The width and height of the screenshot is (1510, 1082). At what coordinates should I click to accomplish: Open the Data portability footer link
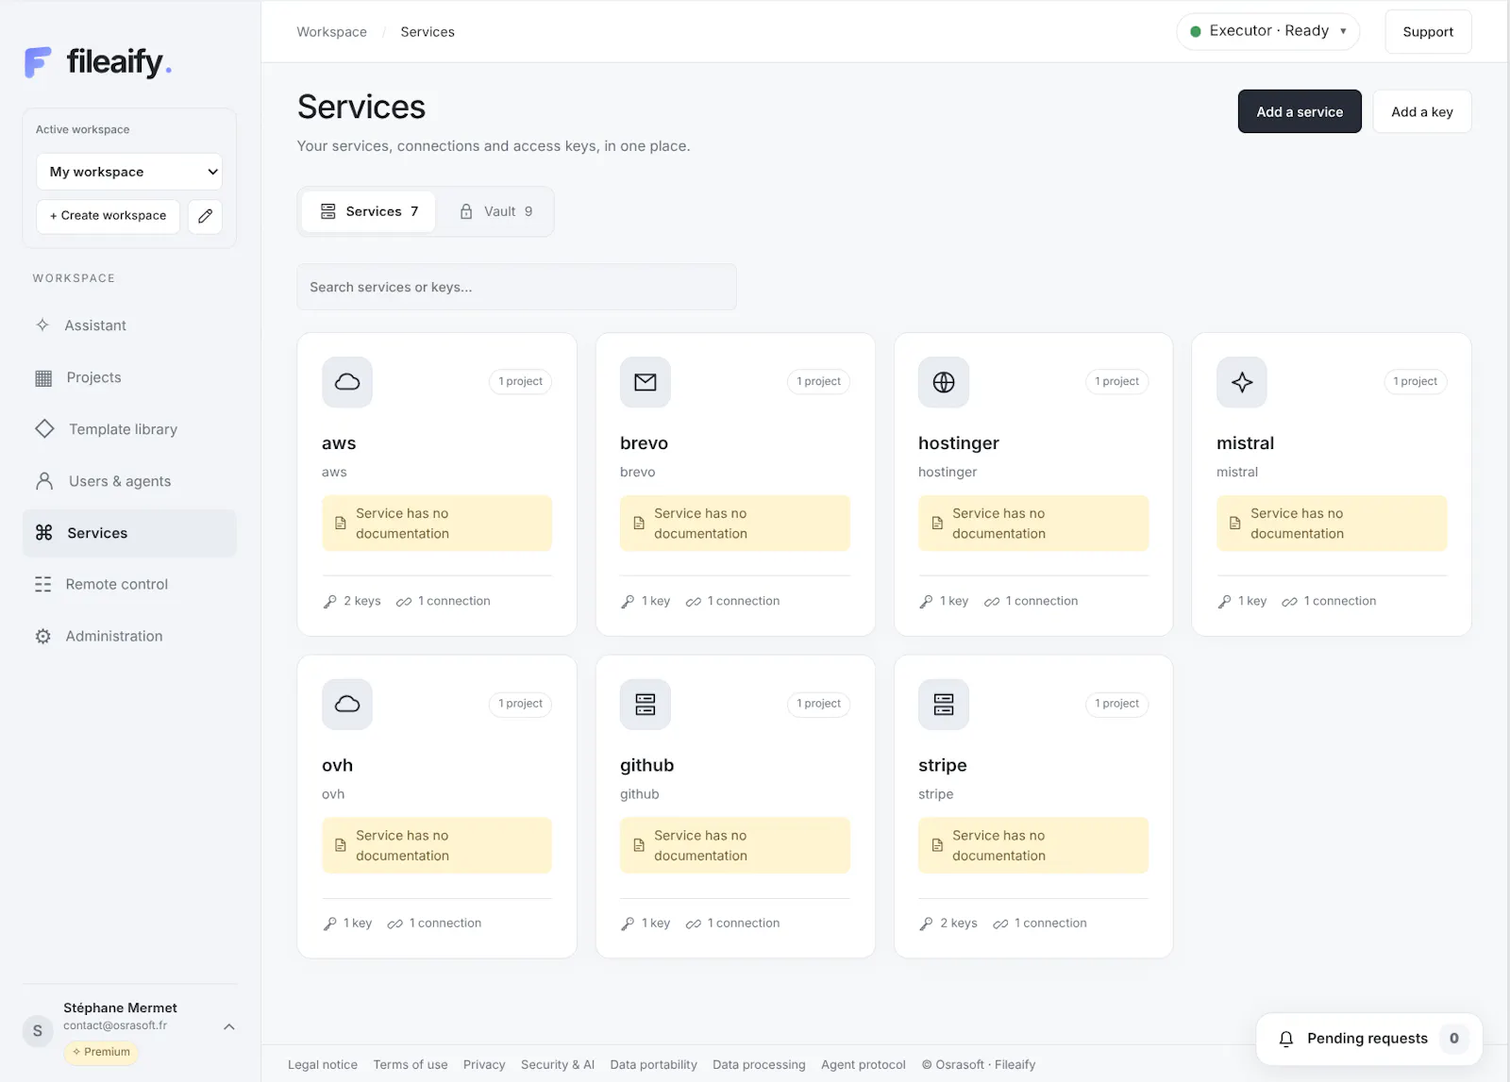coord(654,1064)
